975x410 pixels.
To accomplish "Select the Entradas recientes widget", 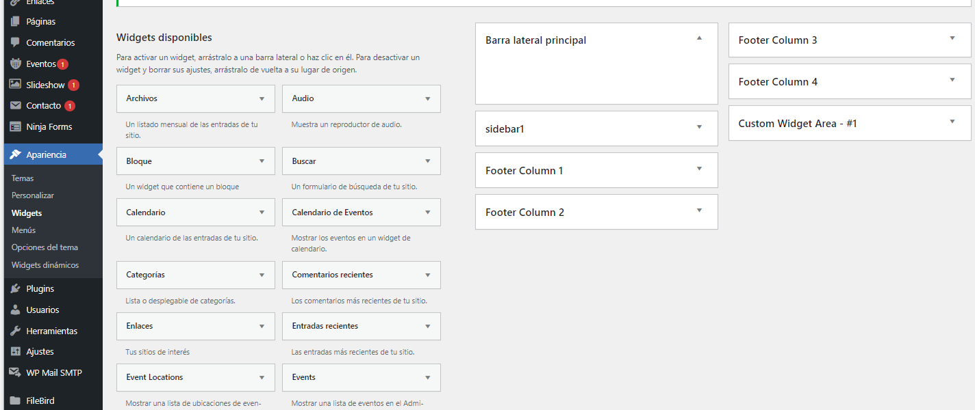I will 325,326.
